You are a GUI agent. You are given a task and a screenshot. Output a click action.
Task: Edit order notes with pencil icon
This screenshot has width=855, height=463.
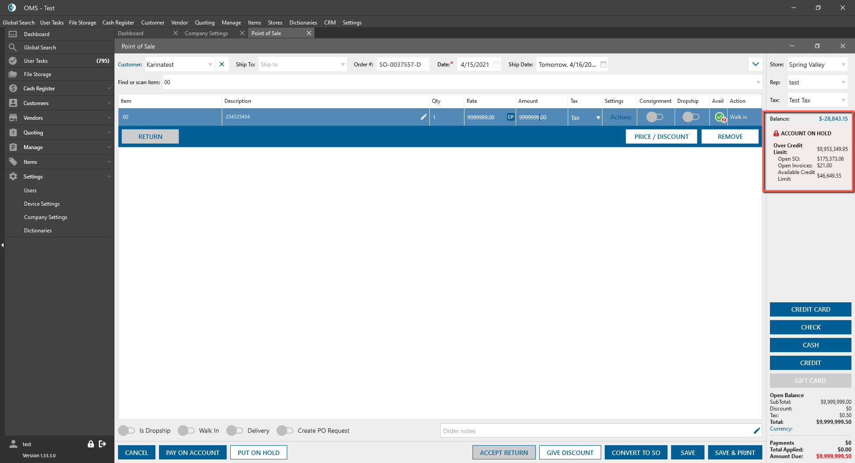(757, 431)
